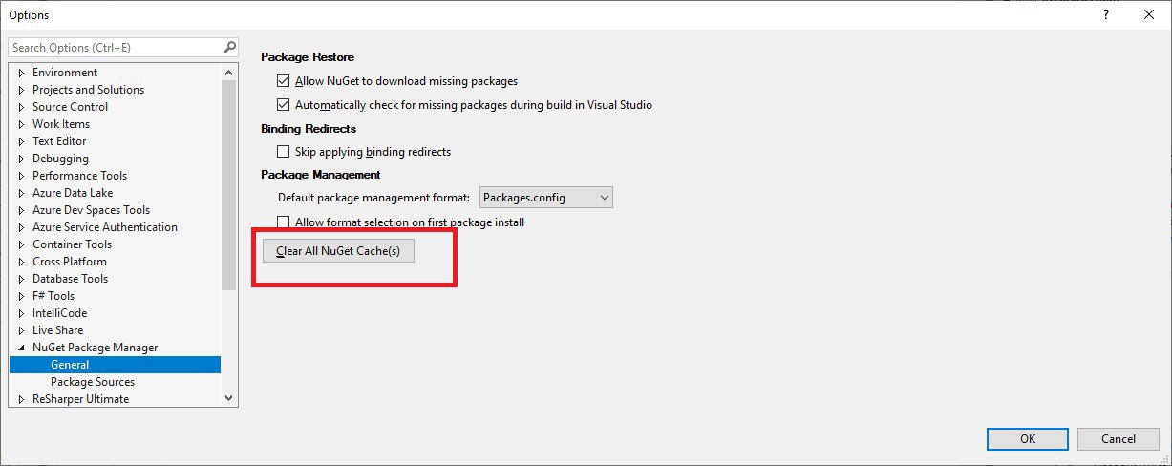Expand Projects and Solutions node arrow
The height and width of the screenshot is (466, 1172).
(21, 90)
